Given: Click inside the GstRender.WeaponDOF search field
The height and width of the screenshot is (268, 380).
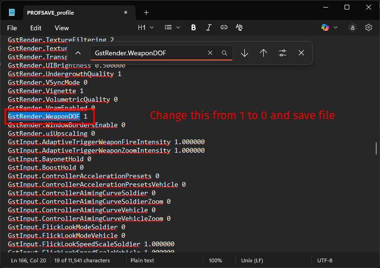Looking at the screenshot, I should [x=149, y=53].
